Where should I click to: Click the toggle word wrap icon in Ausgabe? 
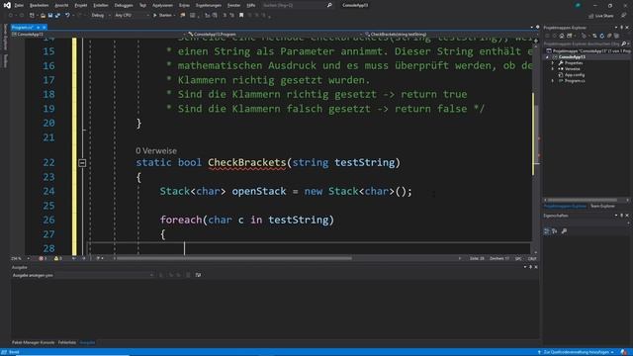(x=198, y=275)
